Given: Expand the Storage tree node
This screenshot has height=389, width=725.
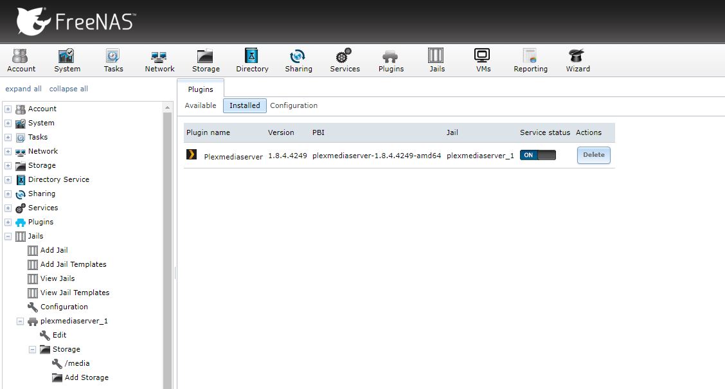Looking at the screenshot, I should click(x=8, y=166).
